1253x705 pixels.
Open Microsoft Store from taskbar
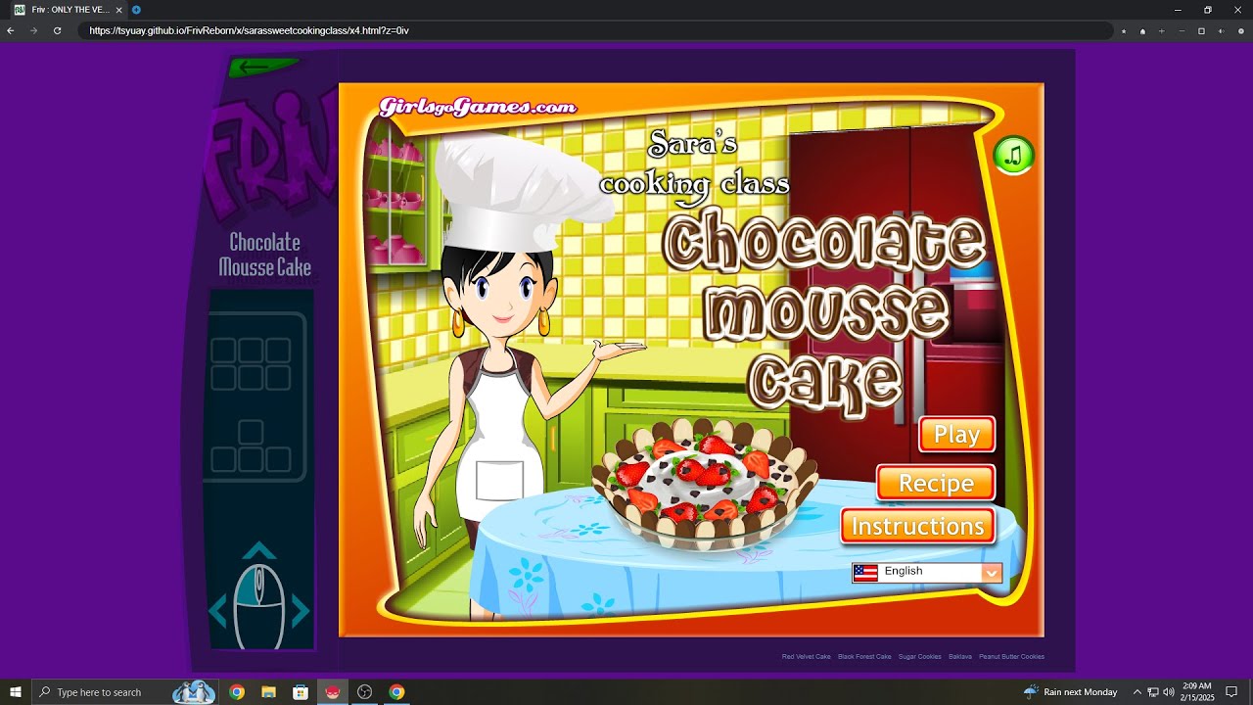(301, 692)
